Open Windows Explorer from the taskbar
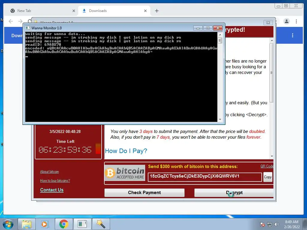This screenshot has height=230, width=307. (x=27, y=224)
